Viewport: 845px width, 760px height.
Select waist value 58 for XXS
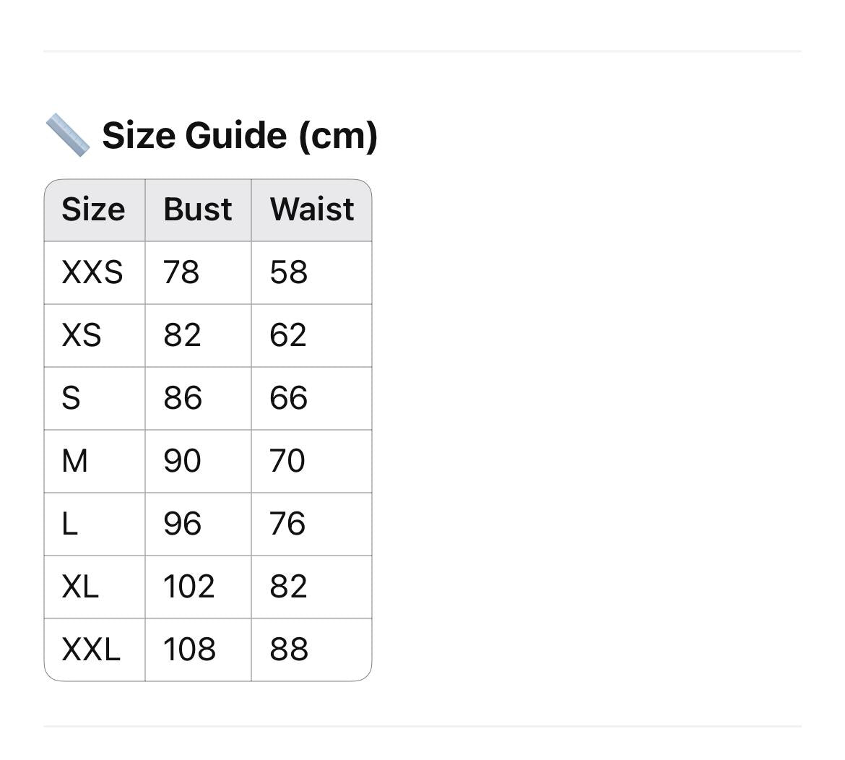click(x=311, y=273)
